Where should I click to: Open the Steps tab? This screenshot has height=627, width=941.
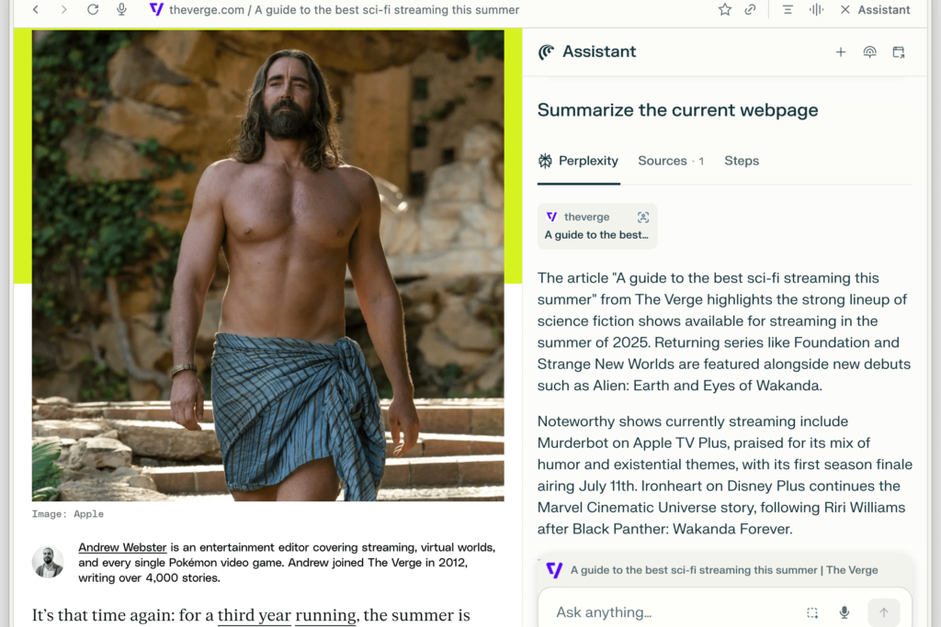[x=742, y=161]
